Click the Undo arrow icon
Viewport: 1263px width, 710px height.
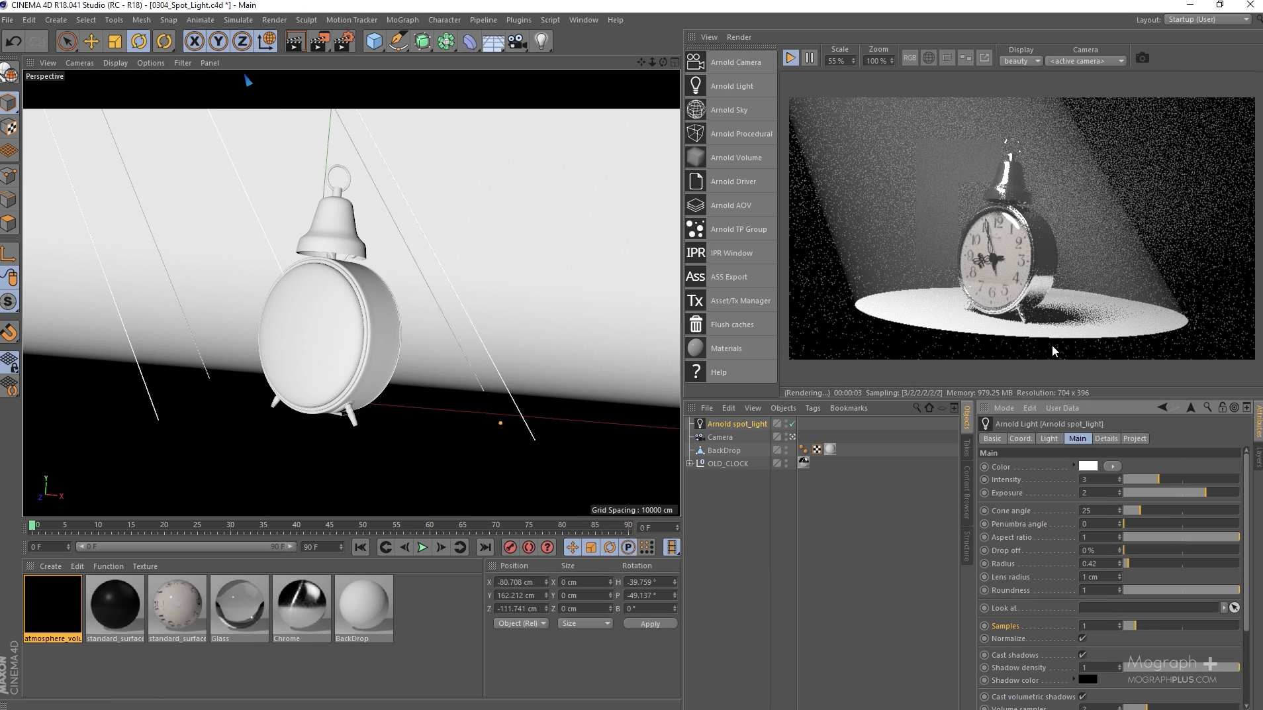[13, 42]
